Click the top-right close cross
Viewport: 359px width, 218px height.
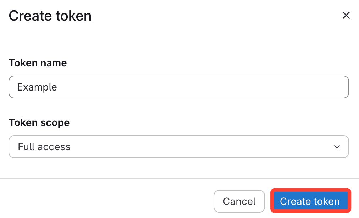[346, 15]
